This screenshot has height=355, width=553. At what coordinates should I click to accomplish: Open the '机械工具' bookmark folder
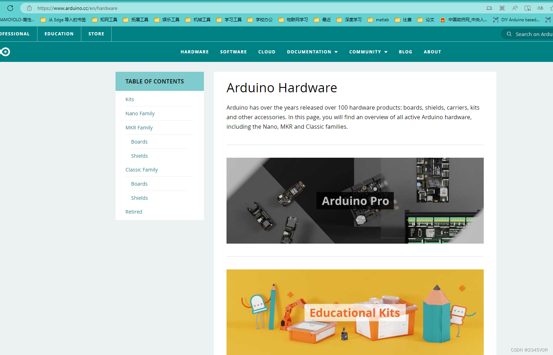coord(198,20)
